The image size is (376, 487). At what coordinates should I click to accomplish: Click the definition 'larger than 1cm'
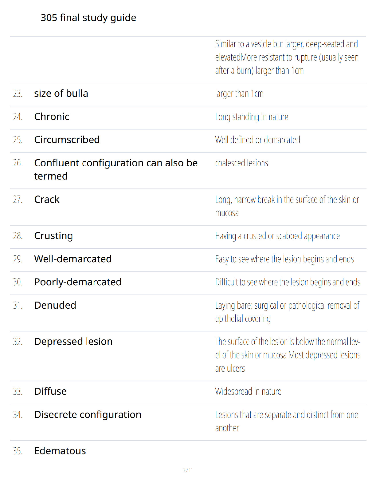[239, 94]
